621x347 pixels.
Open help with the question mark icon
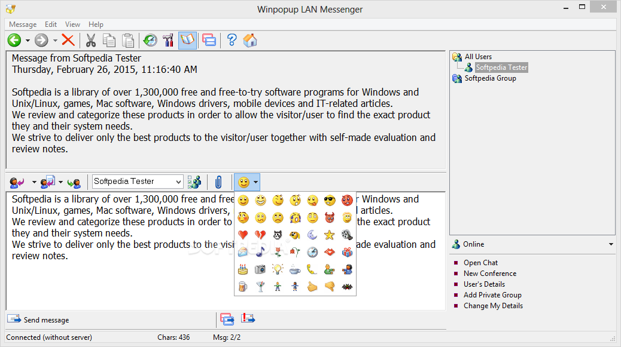pyautogui.click(x=232, y=40)
